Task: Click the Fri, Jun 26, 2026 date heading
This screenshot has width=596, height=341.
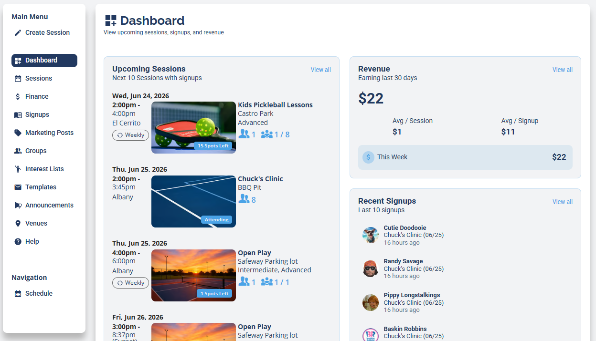Action: coord(138,317)
